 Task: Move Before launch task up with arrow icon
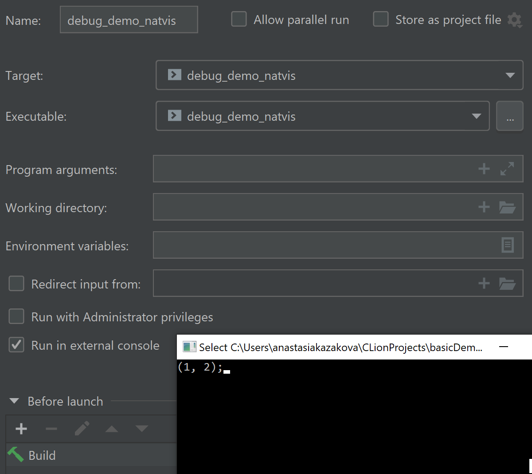[111, 429]
